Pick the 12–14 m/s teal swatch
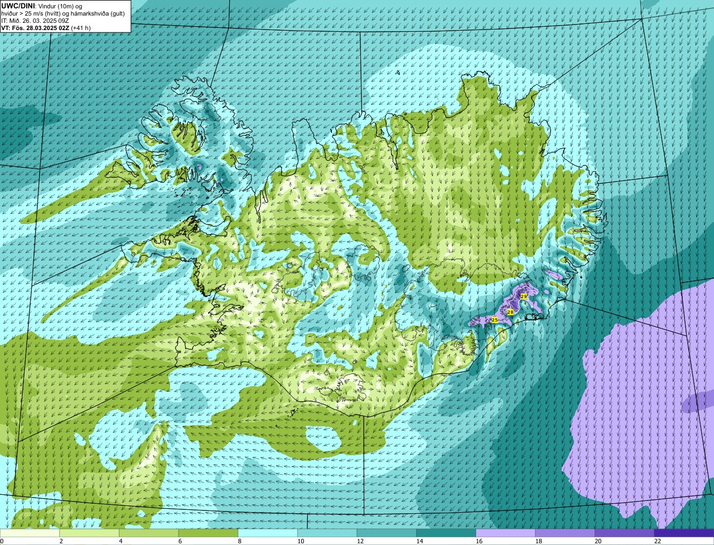This screenshot has height=545, width=714. 387,533
